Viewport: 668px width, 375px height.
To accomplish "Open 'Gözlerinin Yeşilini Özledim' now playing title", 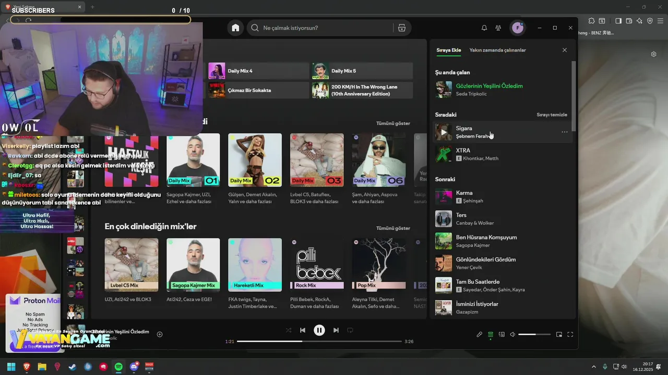I will click(489, 86).
